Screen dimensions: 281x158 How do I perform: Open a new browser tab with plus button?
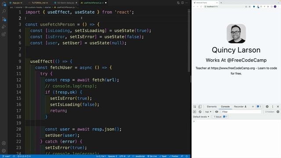click(221, 3)
